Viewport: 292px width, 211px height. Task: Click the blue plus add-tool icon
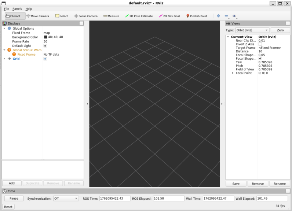(x=218, y=16)
